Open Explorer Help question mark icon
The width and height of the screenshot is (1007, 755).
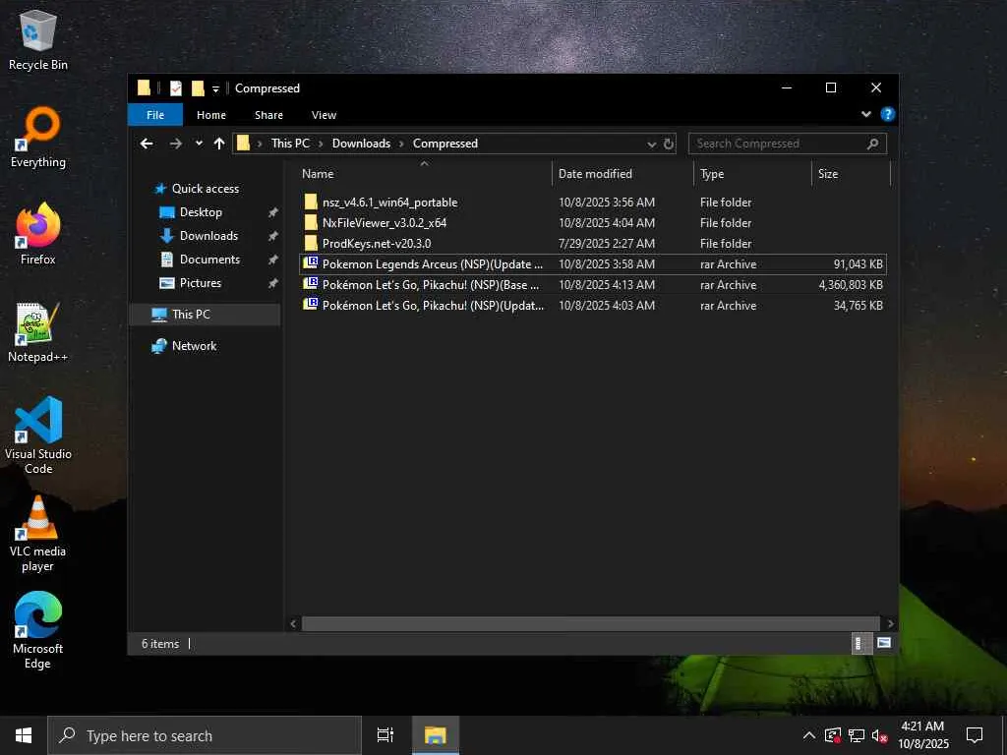tap(888, 114)
